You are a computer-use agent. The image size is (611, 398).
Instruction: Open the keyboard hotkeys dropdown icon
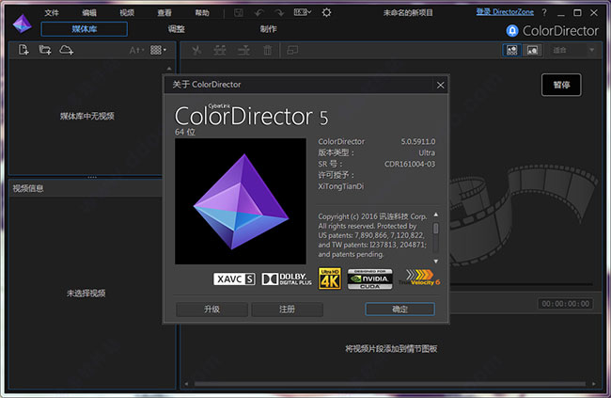[x=303, y=12]
